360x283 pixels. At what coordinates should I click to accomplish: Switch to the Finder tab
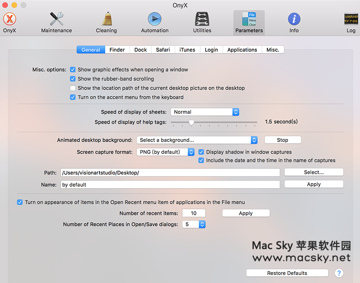(x=117, y=50)
